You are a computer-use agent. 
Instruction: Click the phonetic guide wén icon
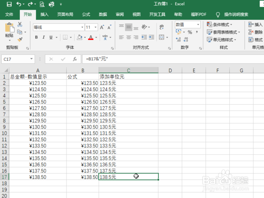click(x=105, y=37)
